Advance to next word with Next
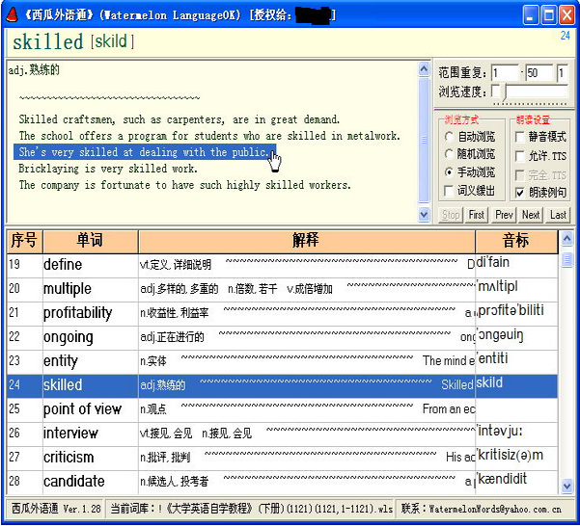This screenshot has height=526, width=580. pos(531,215)
